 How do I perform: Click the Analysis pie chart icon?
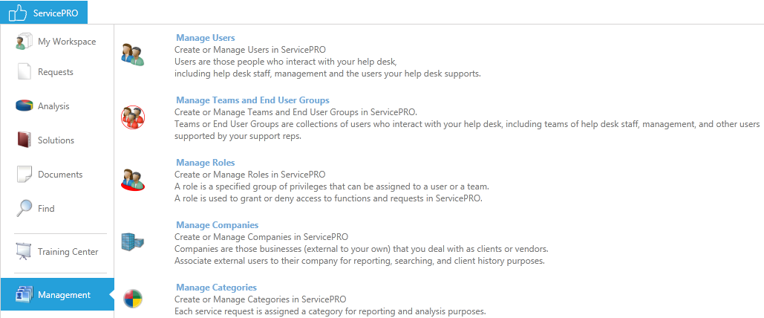(24, 106)
